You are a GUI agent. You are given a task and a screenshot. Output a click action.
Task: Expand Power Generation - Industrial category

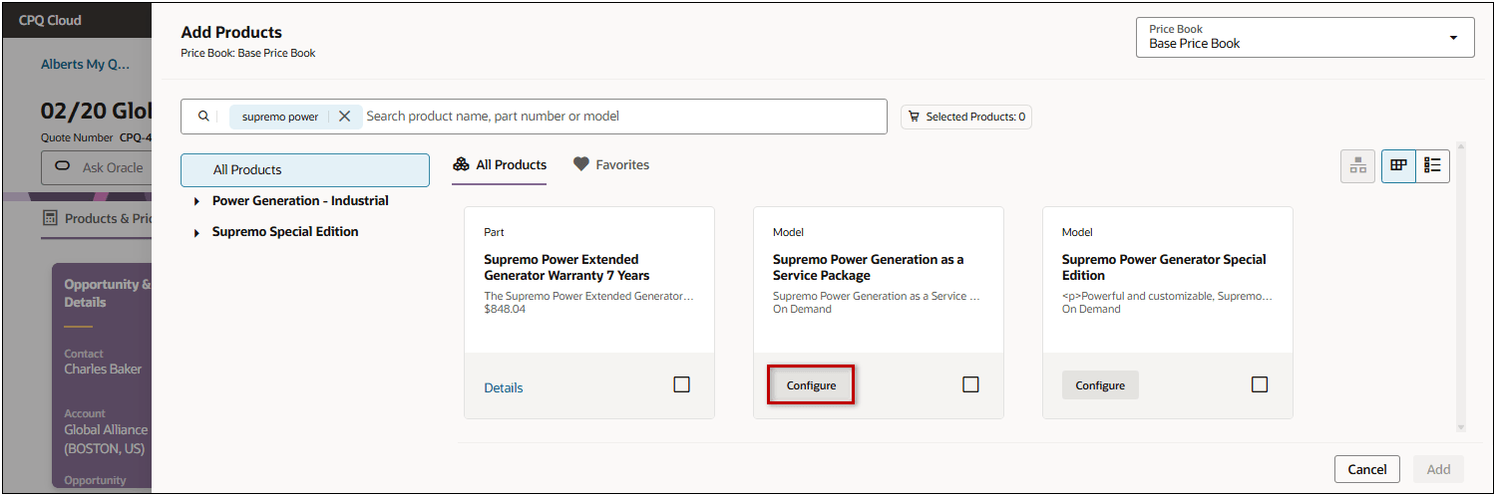(197, 201)
